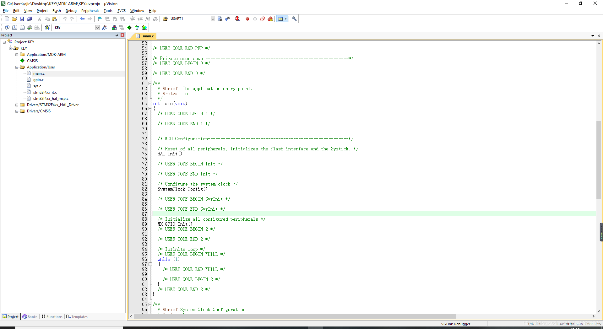Collapse the Project: KEY root node
This screenshot has width=603, height=329.
pos(4,42)
